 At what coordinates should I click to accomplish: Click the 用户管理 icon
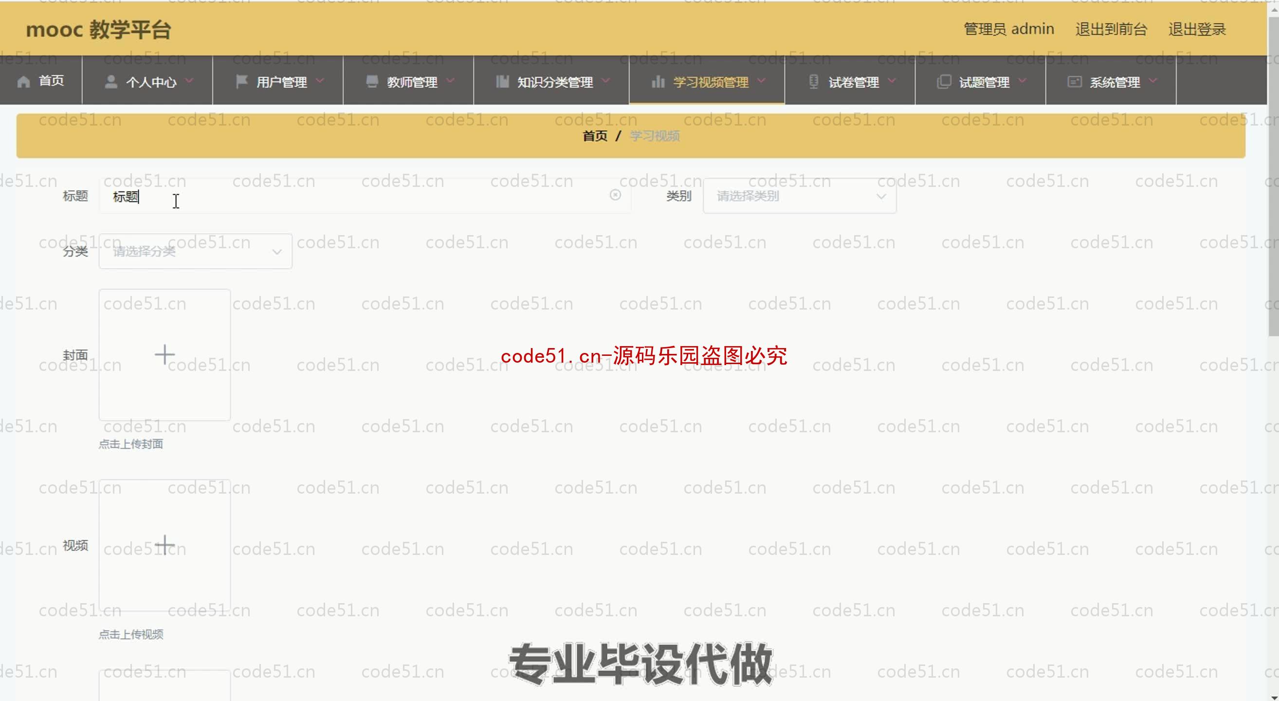tap(241, 81)
